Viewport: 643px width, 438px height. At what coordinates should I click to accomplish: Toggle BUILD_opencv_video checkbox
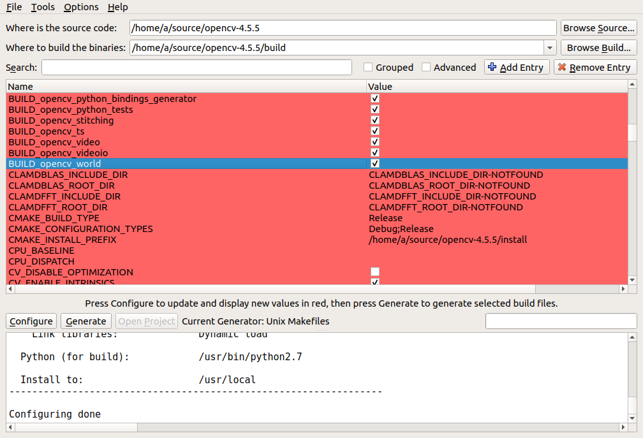coord(375,142)
